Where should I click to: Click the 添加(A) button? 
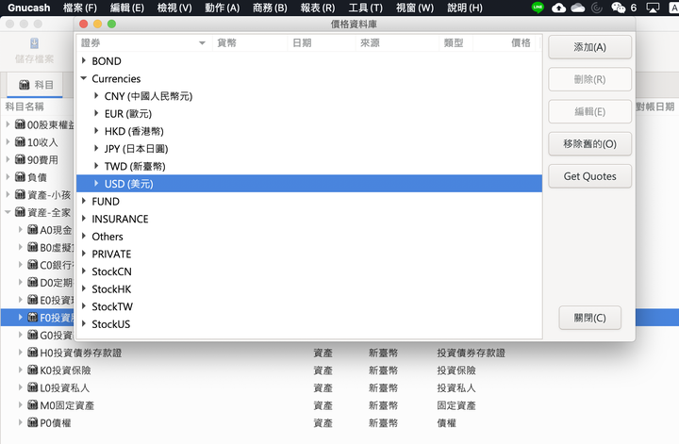[x=589, y=47]
